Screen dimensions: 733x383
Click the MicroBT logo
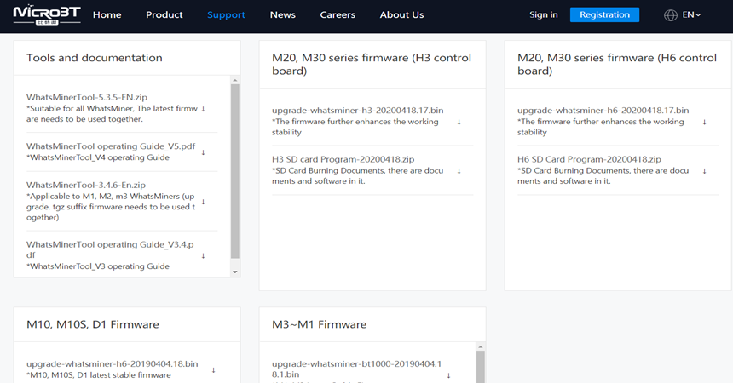coord(47,14)
